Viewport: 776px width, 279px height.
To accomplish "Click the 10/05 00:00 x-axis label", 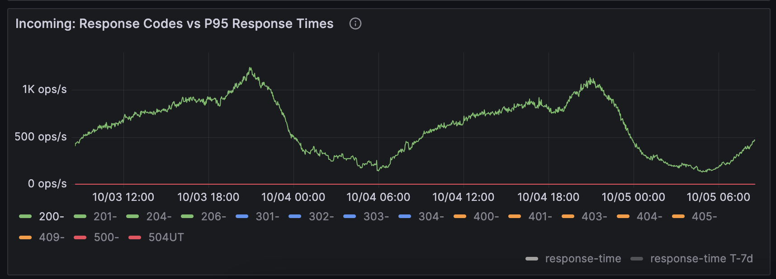I will click(x=633, y=197).
